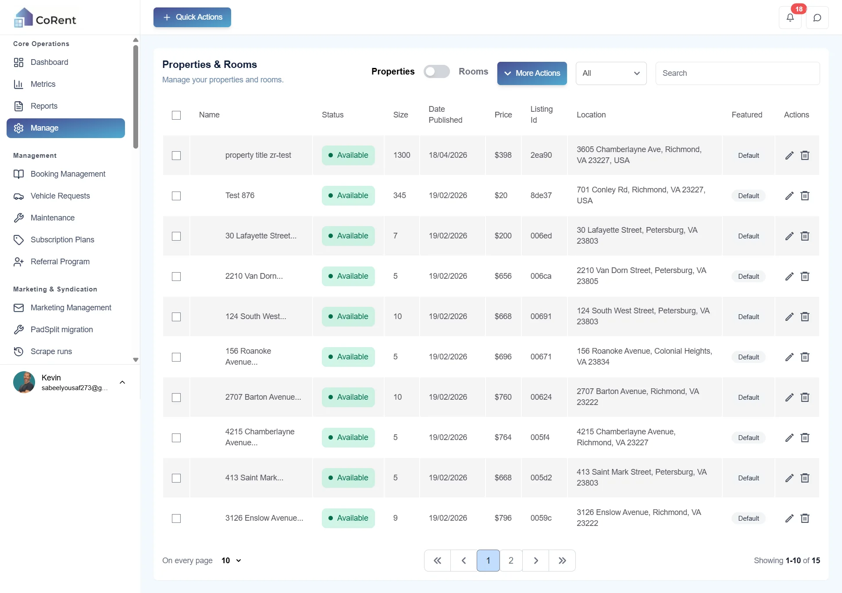Delete the 3126 Enslow Avenue property
Screen dimensions: 842x593
805,518
